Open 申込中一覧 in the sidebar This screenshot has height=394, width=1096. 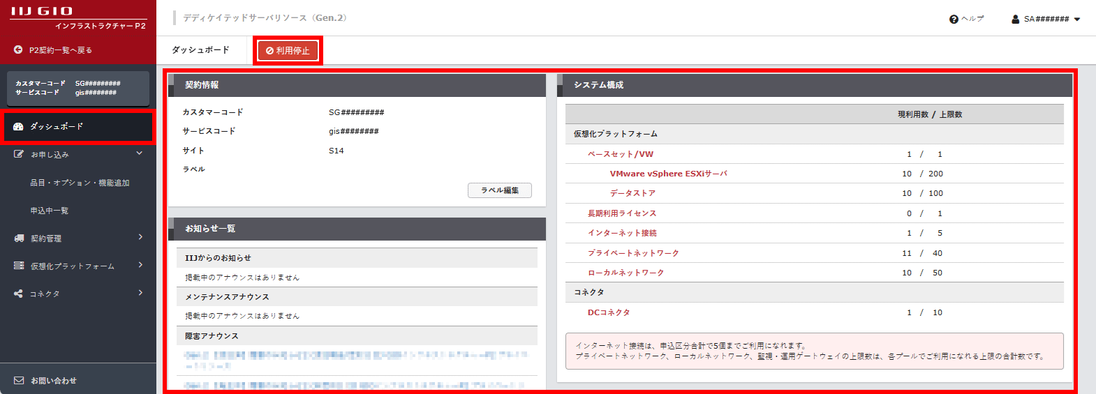49,211
